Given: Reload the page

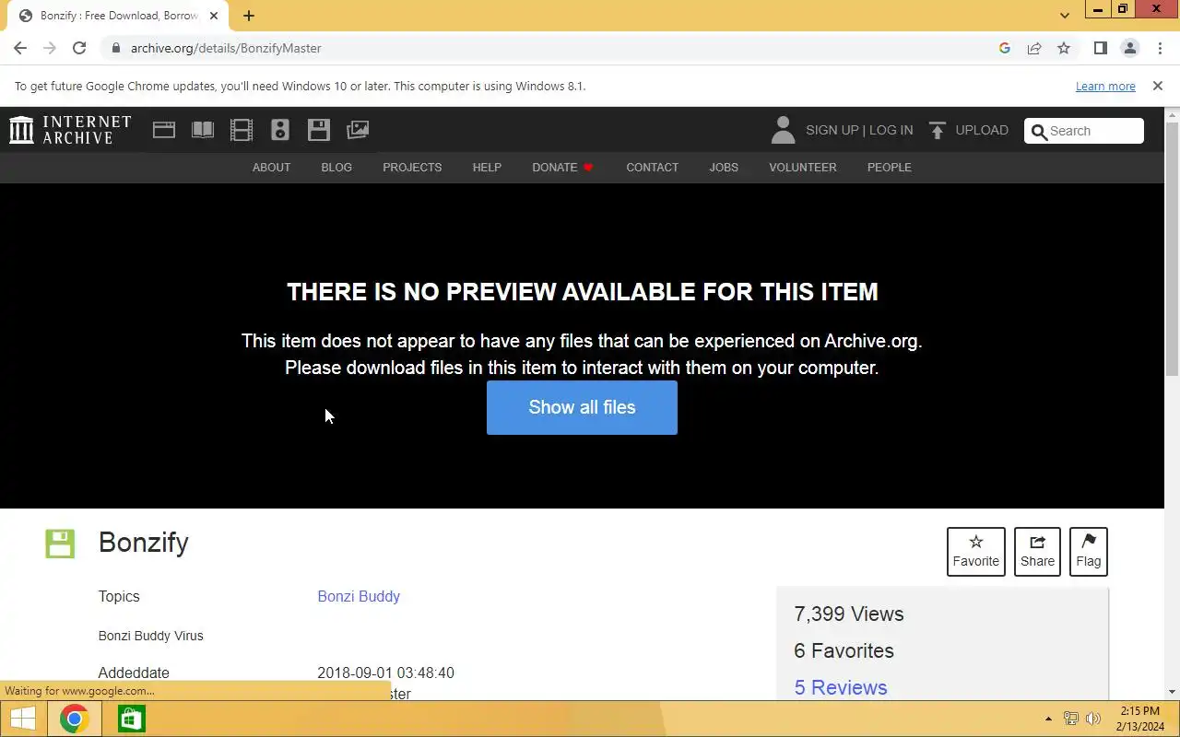Looking at the screenshot, I should click(79, 48).
